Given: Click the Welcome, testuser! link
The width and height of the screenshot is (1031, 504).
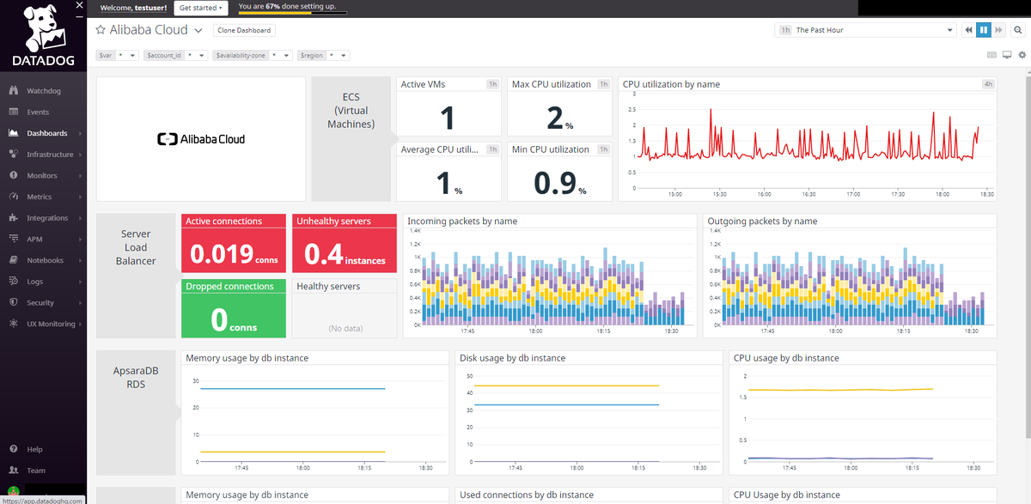Looking at the screenshot, I should click(x=133, y=7).
